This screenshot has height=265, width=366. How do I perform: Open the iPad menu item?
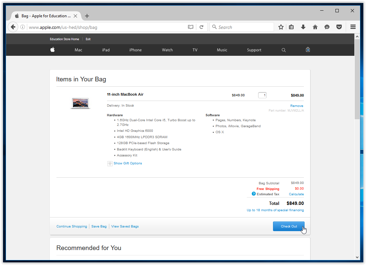pyautogui.click(x=106, y=50)
